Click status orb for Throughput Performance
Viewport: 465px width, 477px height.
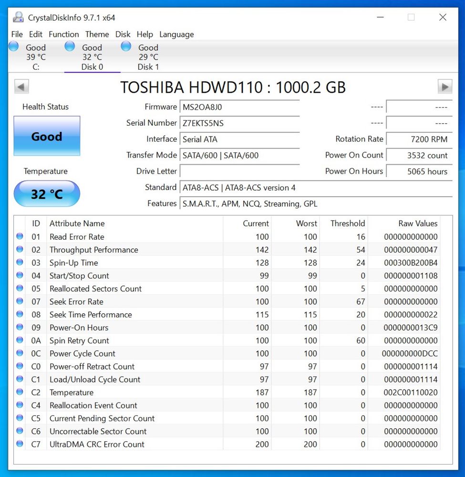click(20, 249)
